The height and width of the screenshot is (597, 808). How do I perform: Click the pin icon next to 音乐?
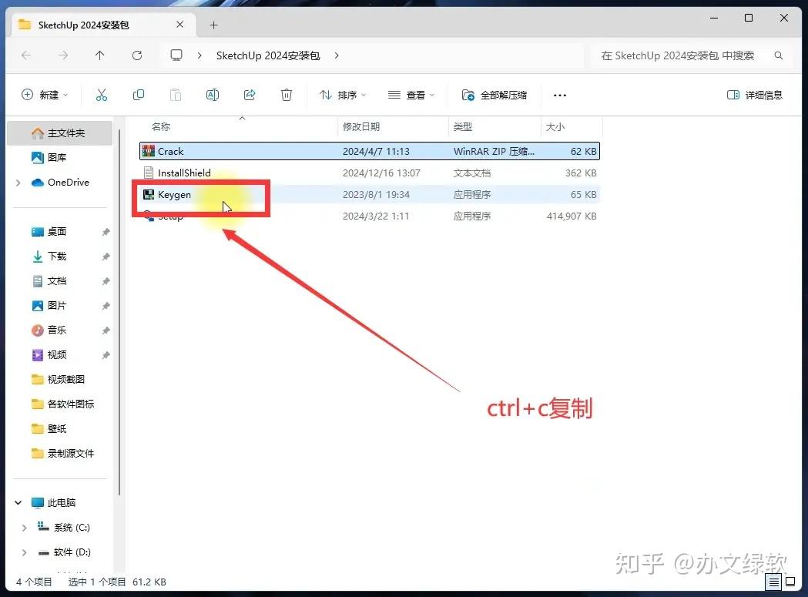point(106,330)
